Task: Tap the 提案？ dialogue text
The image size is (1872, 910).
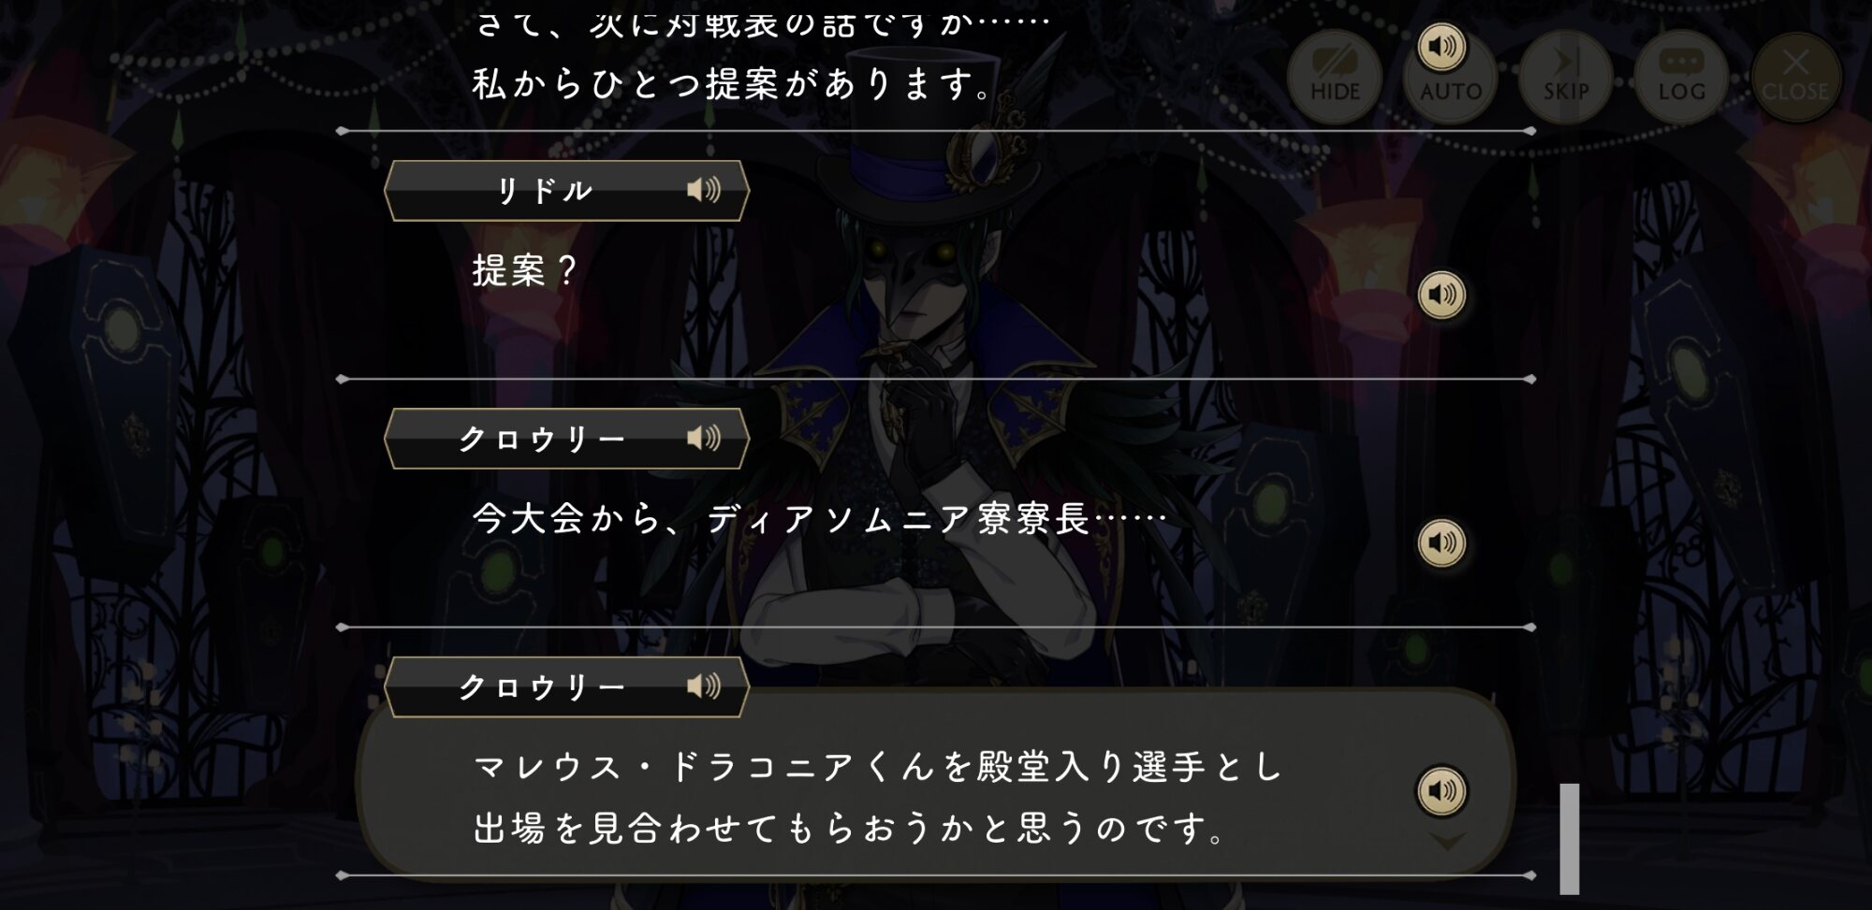Action: [525, 270]
